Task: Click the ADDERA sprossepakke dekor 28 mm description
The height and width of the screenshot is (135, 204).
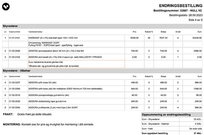Action: click(x=56, y=51)
